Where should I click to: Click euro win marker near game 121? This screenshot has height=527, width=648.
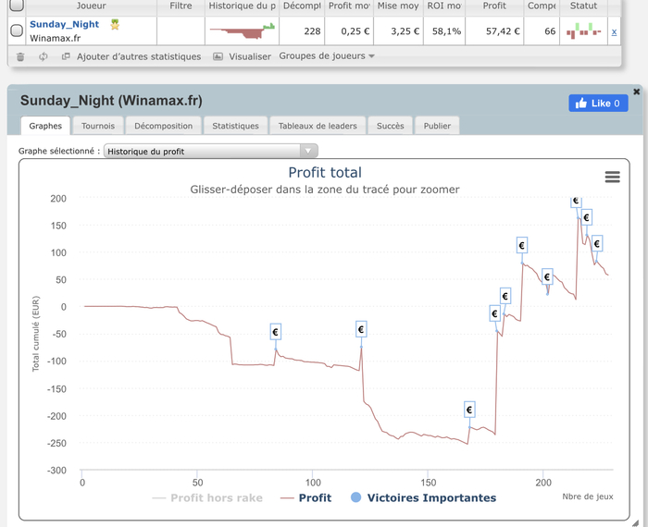(361, 329)
